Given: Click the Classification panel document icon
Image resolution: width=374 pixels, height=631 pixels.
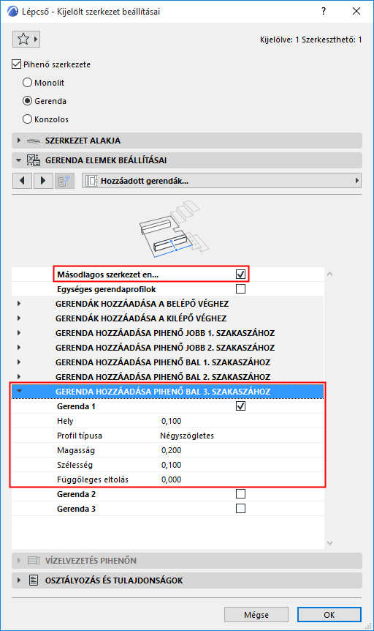Looking at the screenshot, I should click(34, 580).
